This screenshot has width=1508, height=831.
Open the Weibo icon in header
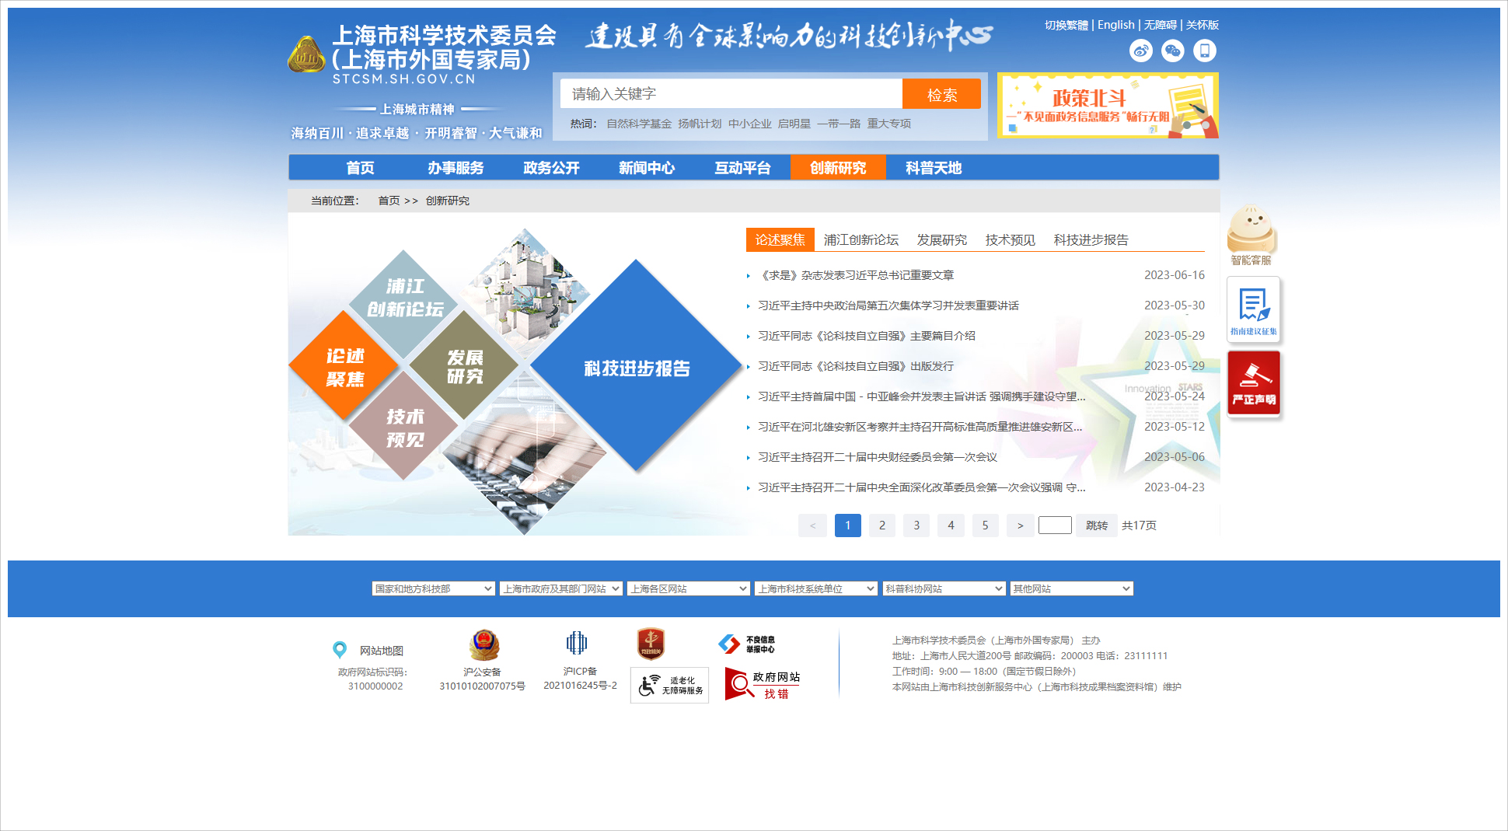[1140, 51]
